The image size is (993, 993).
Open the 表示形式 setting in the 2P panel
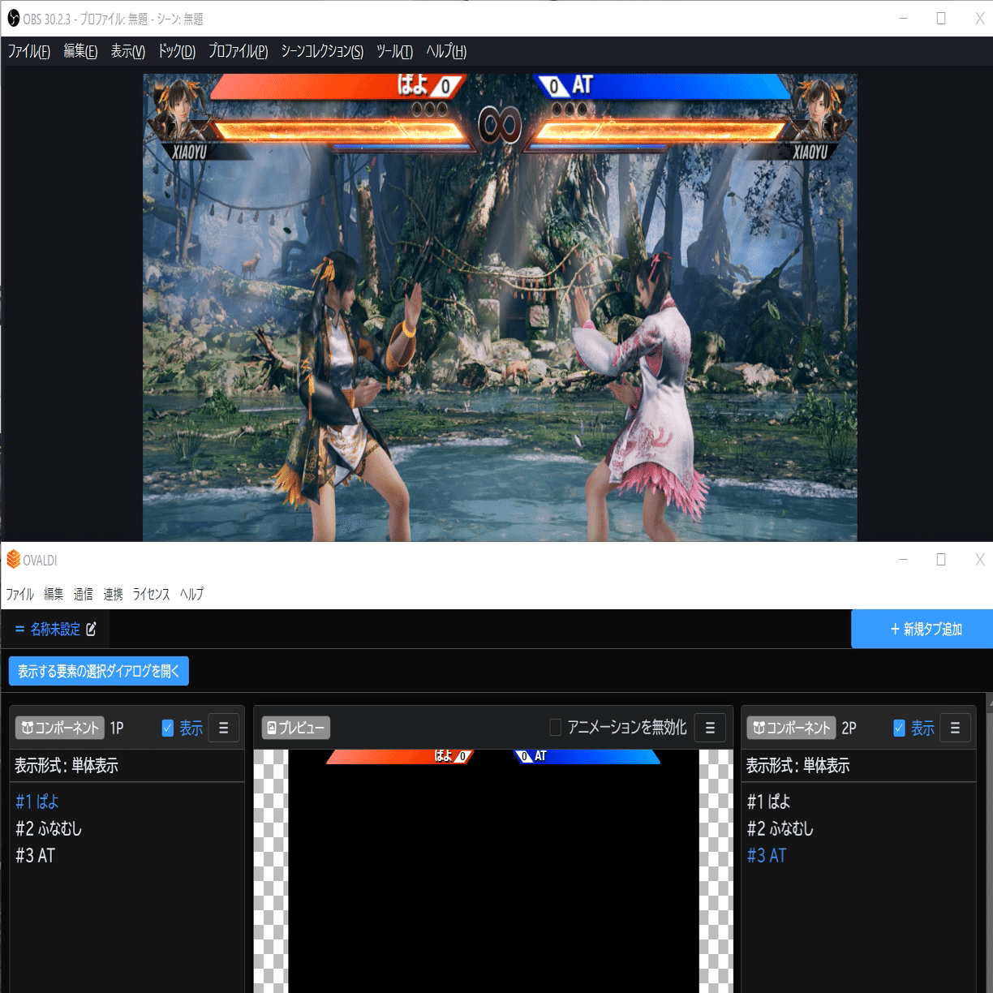[799, 764]
